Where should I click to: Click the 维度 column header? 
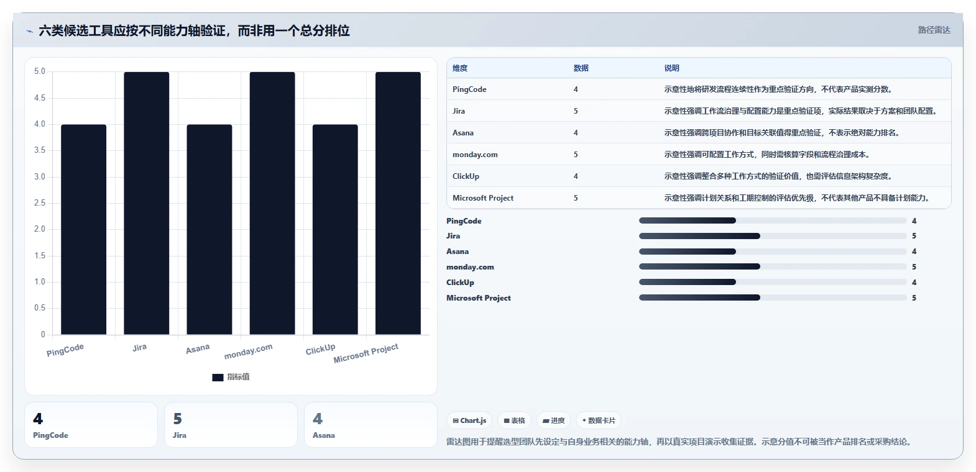click(x=460, y=68)
